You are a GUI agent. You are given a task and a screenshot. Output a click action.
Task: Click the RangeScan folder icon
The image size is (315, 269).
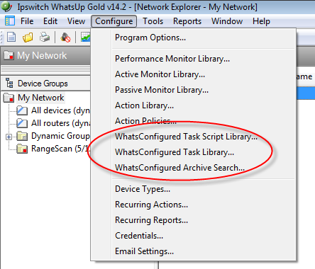(22, 149)
